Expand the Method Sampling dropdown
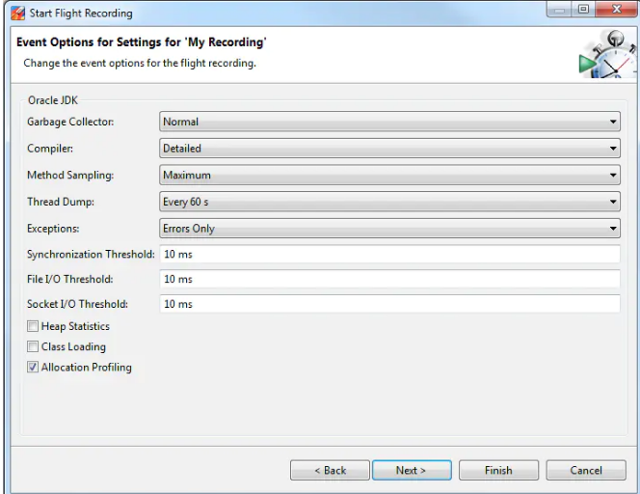This screenshot has width=640, height=494. coord(389,175)
